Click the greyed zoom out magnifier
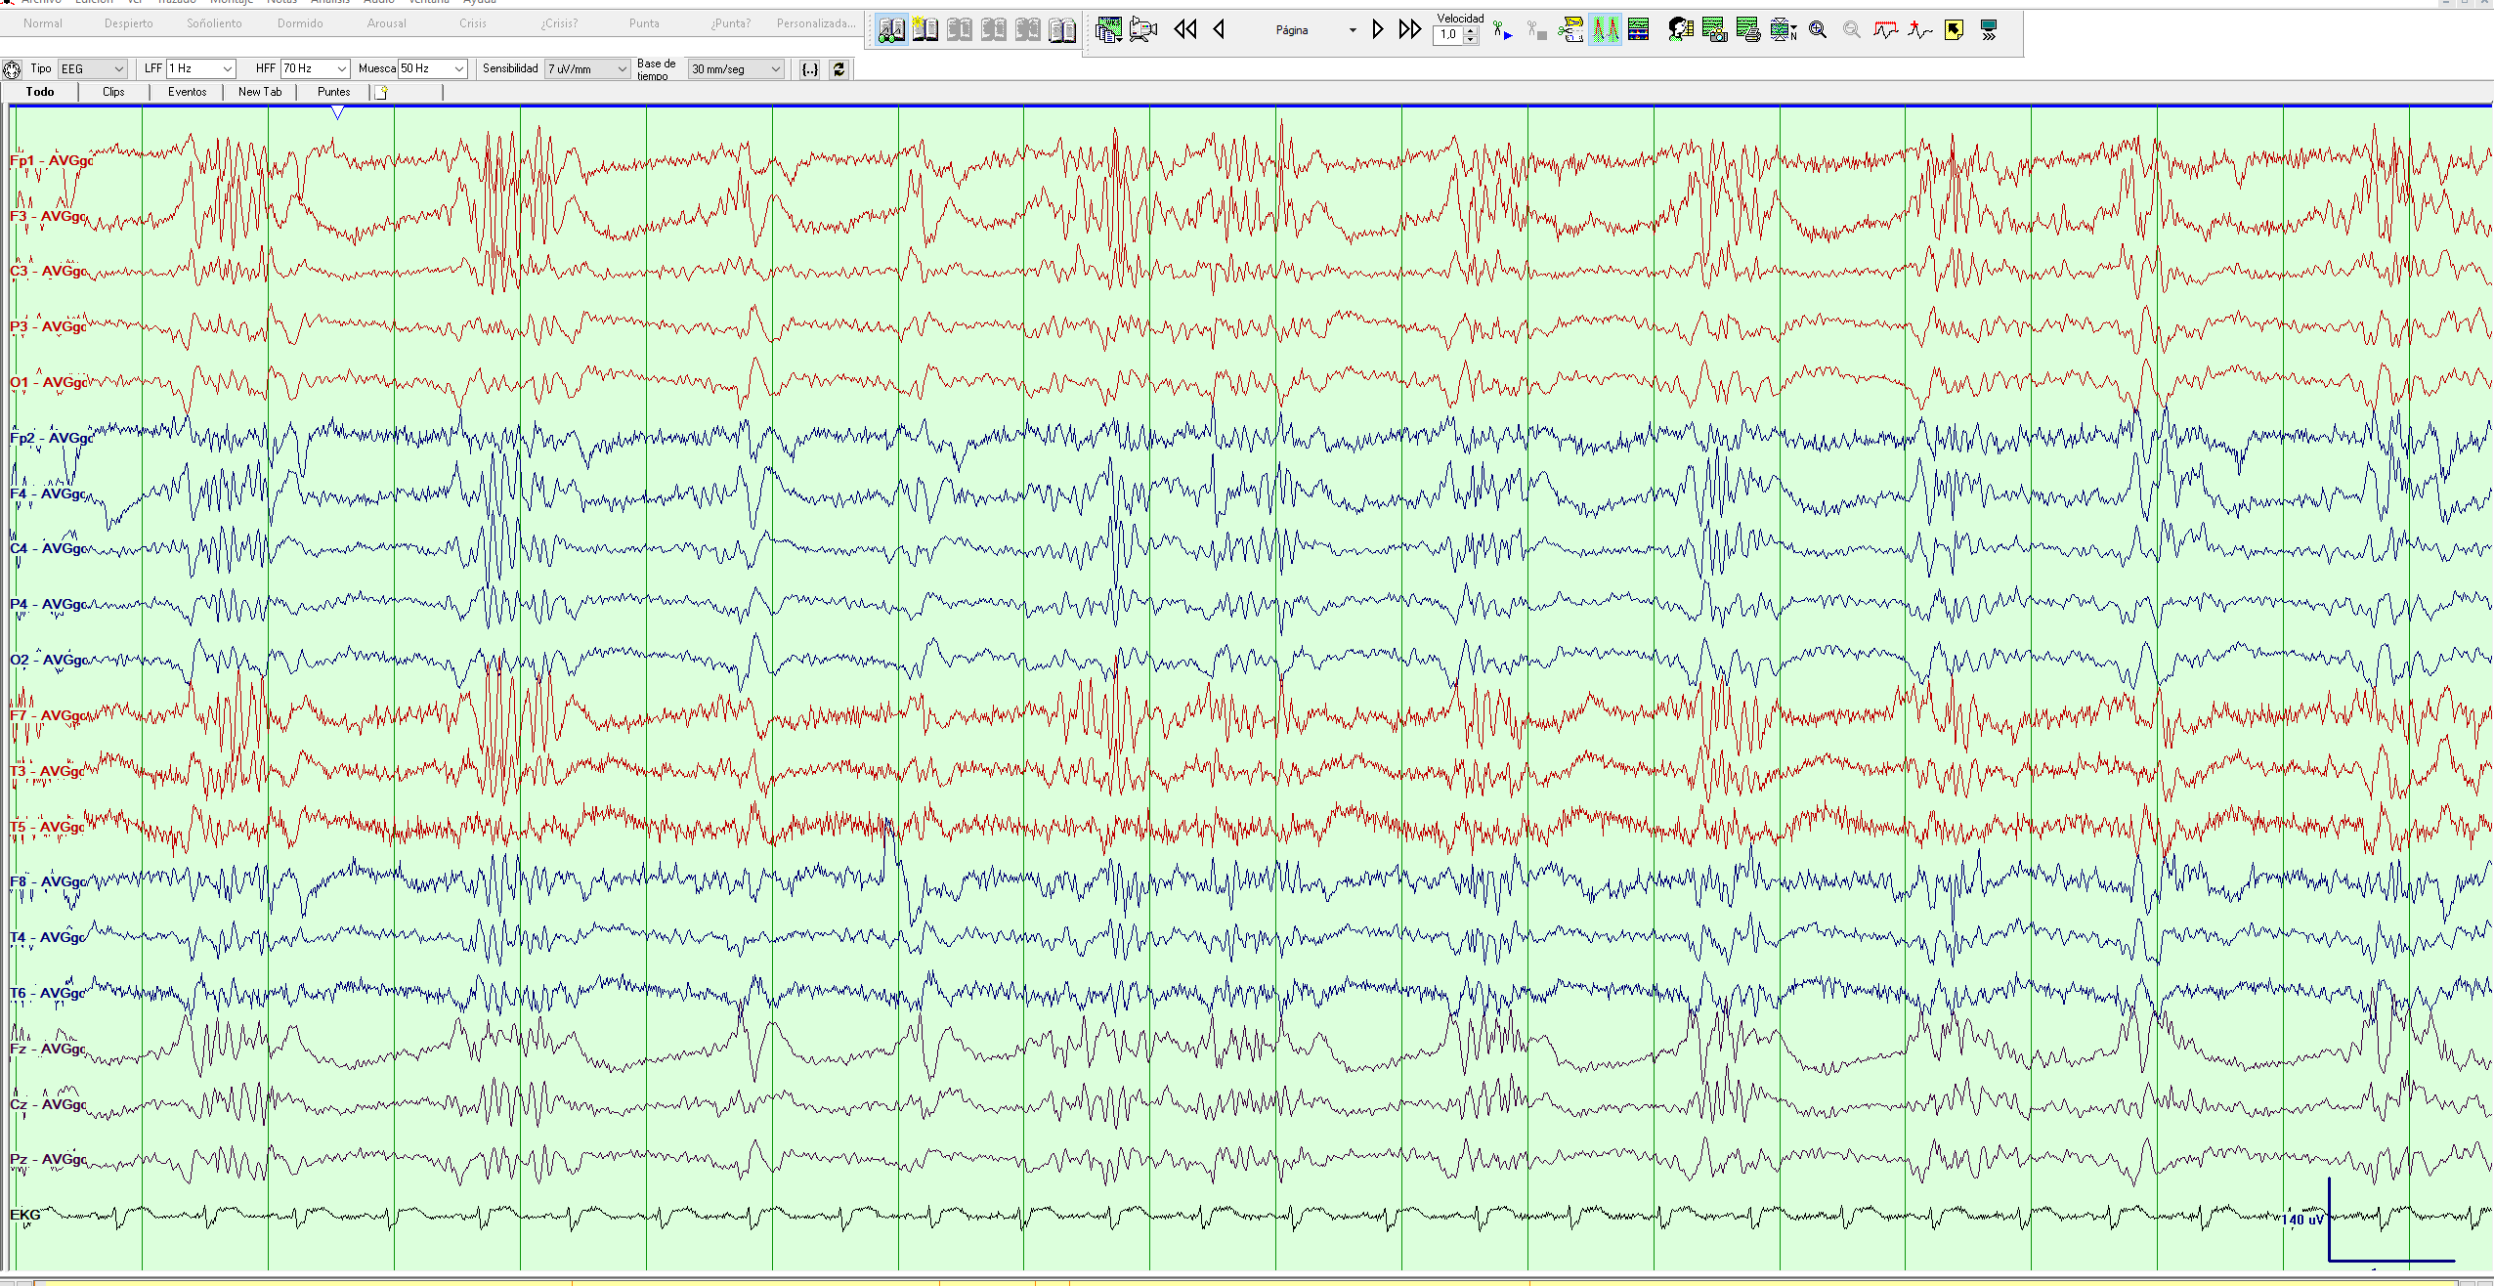 1852,30
